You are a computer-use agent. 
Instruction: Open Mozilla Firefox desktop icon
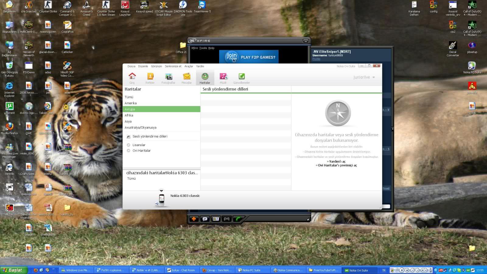click(x=9, y=128)
